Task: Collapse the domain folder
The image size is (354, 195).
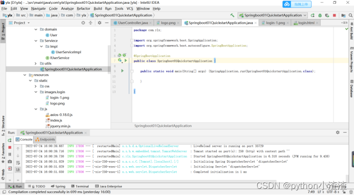Action: click(x=36, y=29)
